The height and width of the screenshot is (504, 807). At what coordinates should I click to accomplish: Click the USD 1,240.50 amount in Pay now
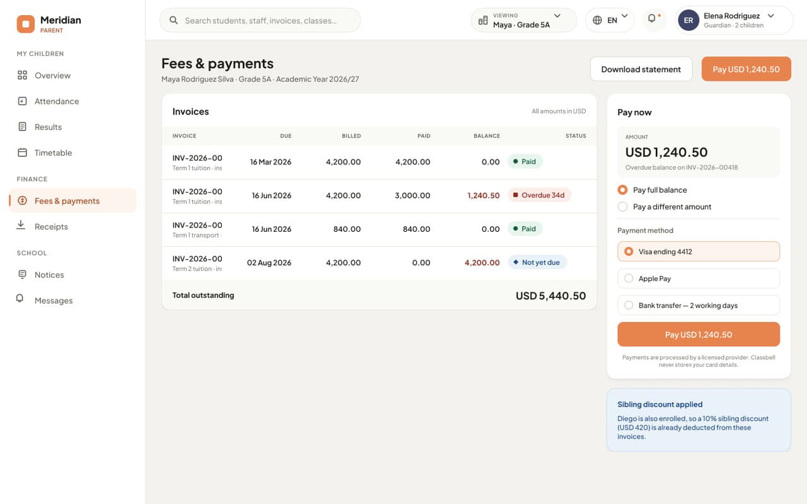click(x=666, y=152)
